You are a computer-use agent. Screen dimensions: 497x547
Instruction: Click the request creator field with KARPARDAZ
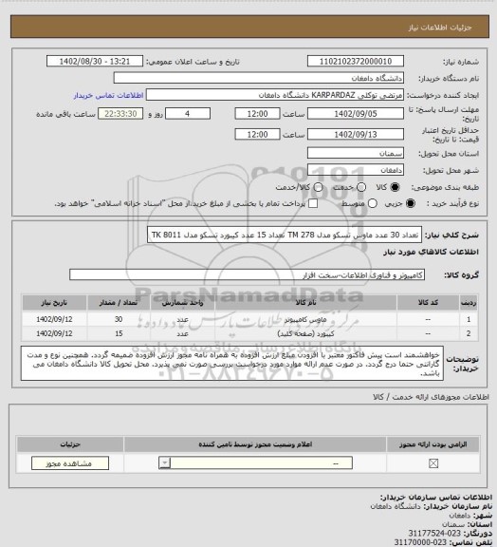275,95
